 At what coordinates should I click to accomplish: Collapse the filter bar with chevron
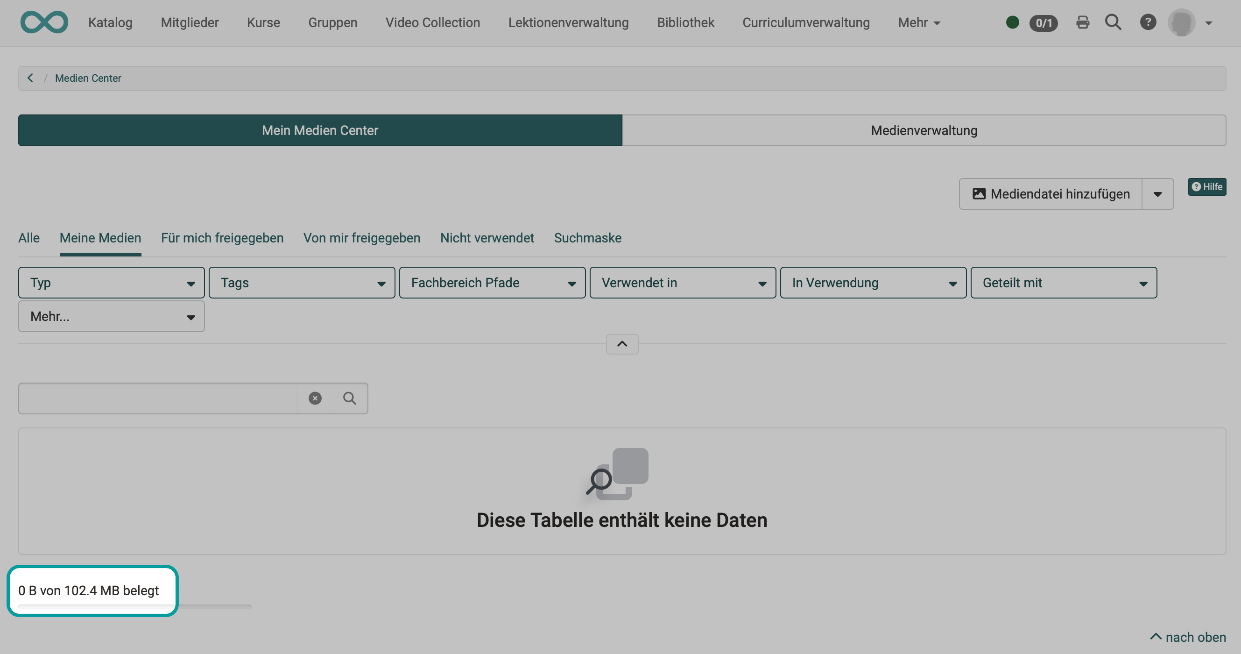tap(622, 344)
